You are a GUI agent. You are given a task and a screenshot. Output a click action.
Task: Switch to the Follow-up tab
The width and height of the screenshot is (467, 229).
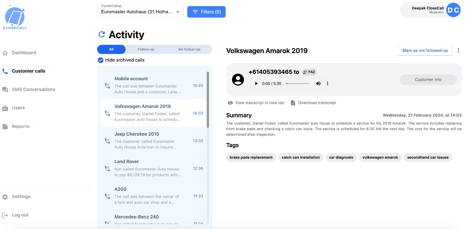pos(146,49)
